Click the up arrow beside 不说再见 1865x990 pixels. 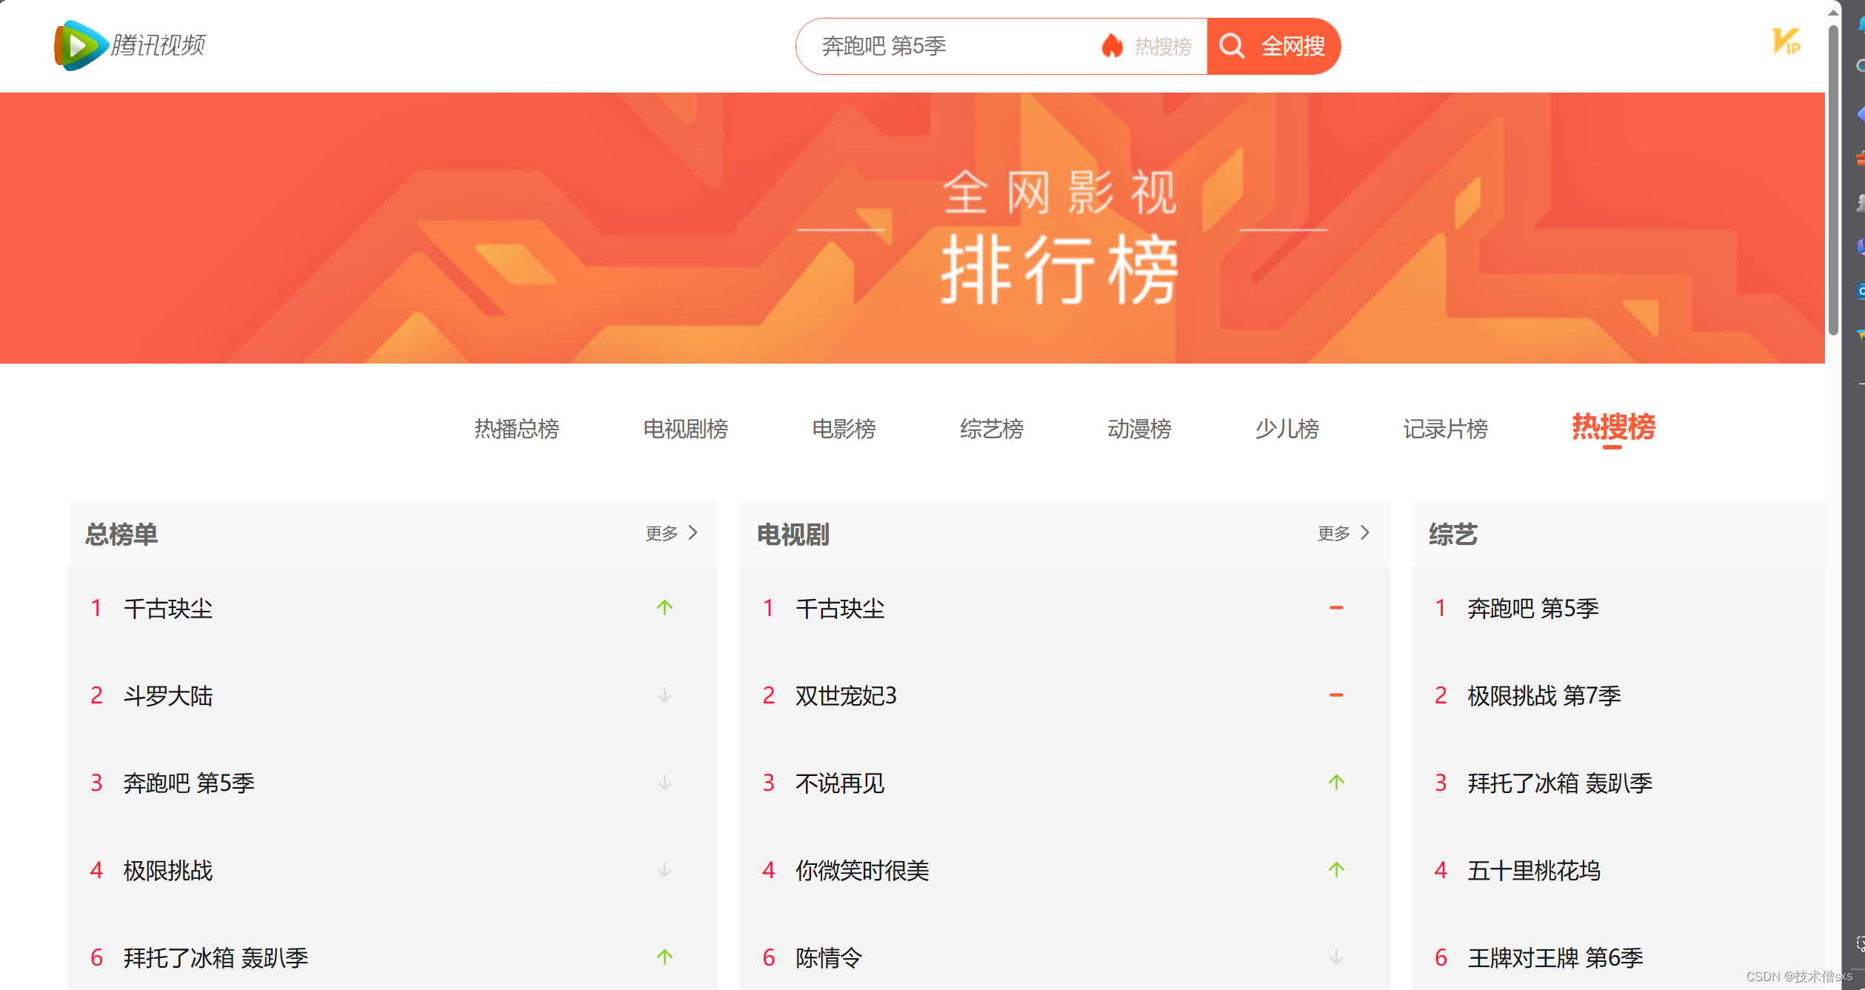pyautogui.click(x=1336, y=783)
